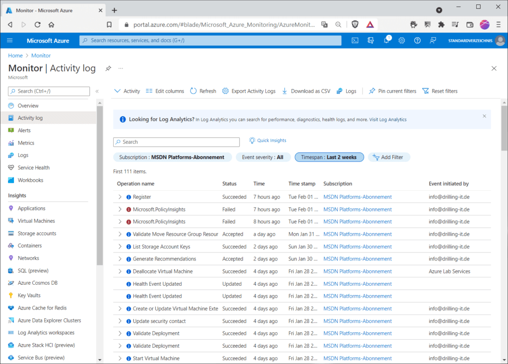Open the Brave Shields icon

[x=355, y=25]
